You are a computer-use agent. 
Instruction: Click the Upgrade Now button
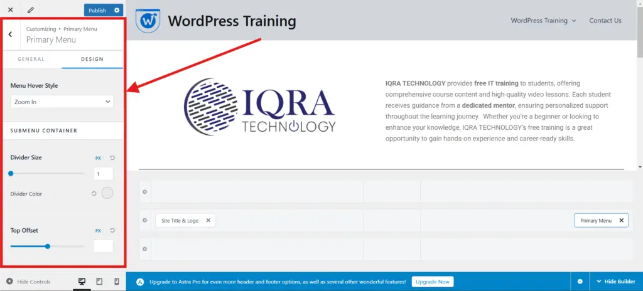click(x=433, y=282)
